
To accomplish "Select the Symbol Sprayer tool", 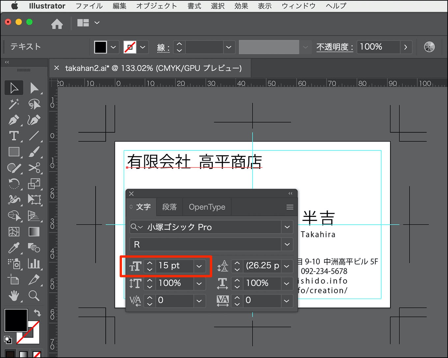I will click(14, 264).
